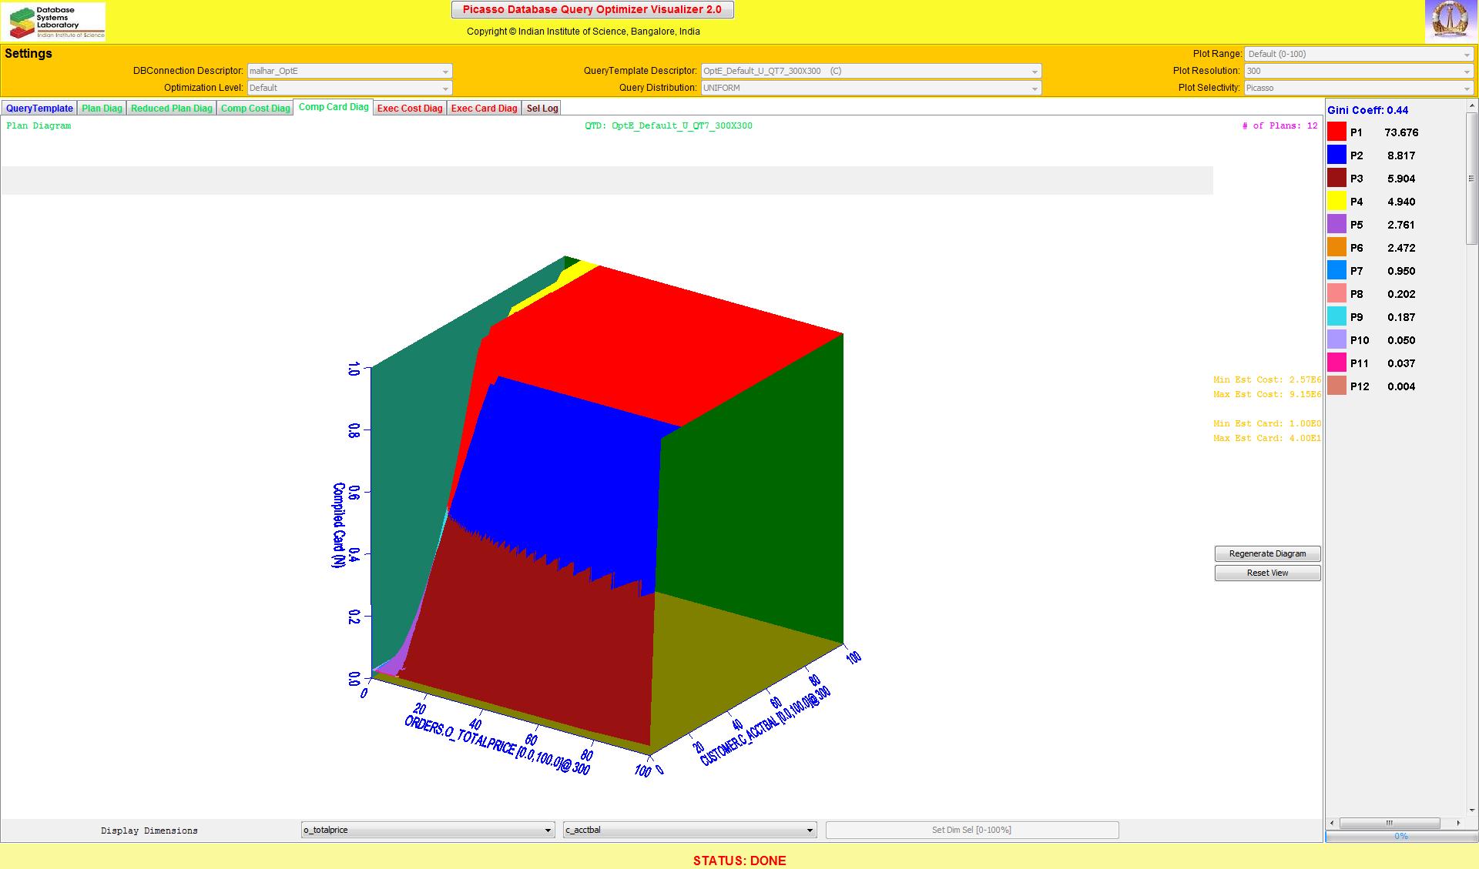Click the Database Systems Laboratory logo

pos(54,22)
